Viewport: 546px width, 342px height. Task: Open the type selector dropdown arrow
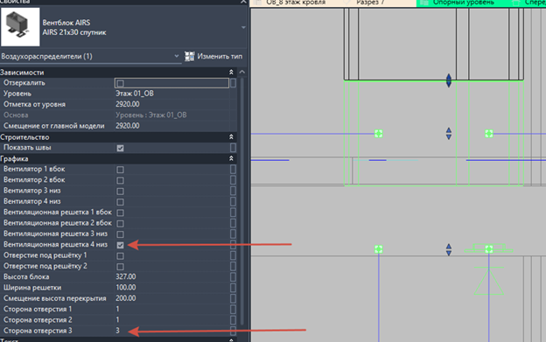click(x=243, y=27)
